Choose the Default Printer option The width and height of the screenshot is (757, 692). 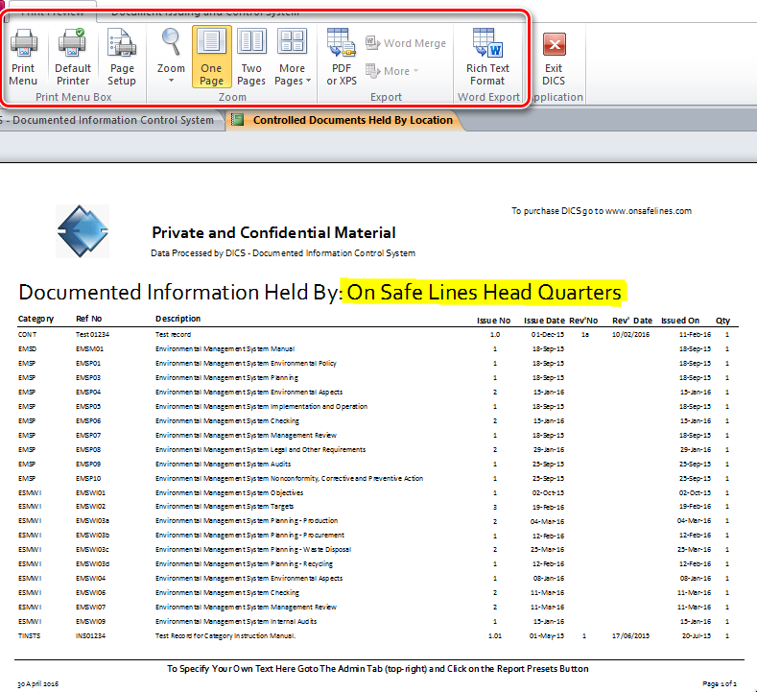[x=72, y=57]
